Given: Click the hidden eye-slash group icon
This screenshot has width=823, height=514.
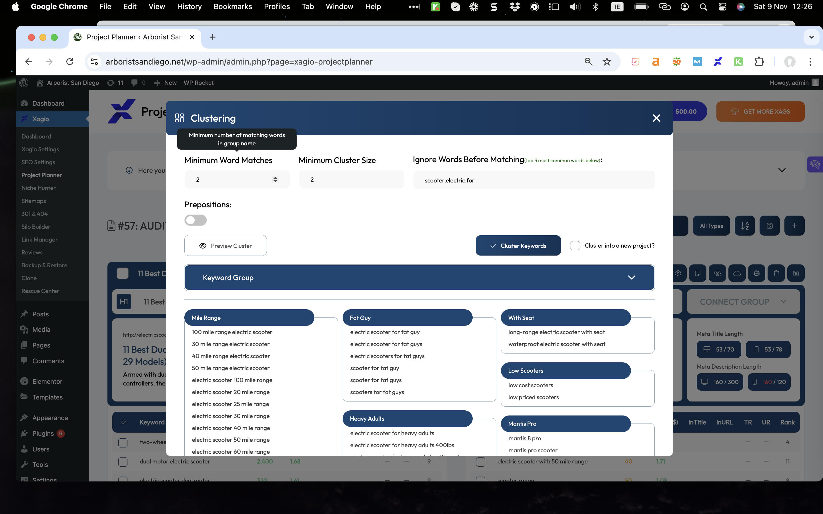Looking at the screenshot, I should coord(717,273).
